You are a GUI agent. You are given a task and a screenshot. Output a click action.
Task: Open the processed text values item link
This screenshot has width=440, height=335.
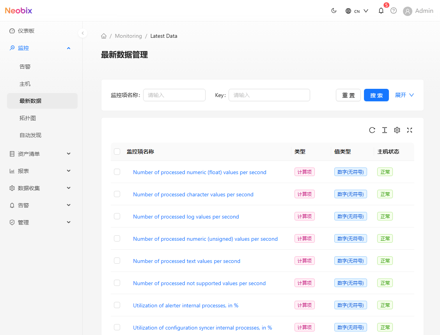(x=187, y=261)
